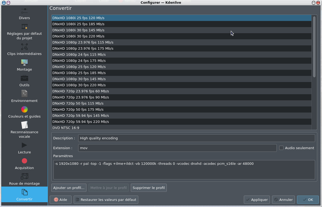
Task: Select the Lecture play icon
Action: tap(24, 145)
